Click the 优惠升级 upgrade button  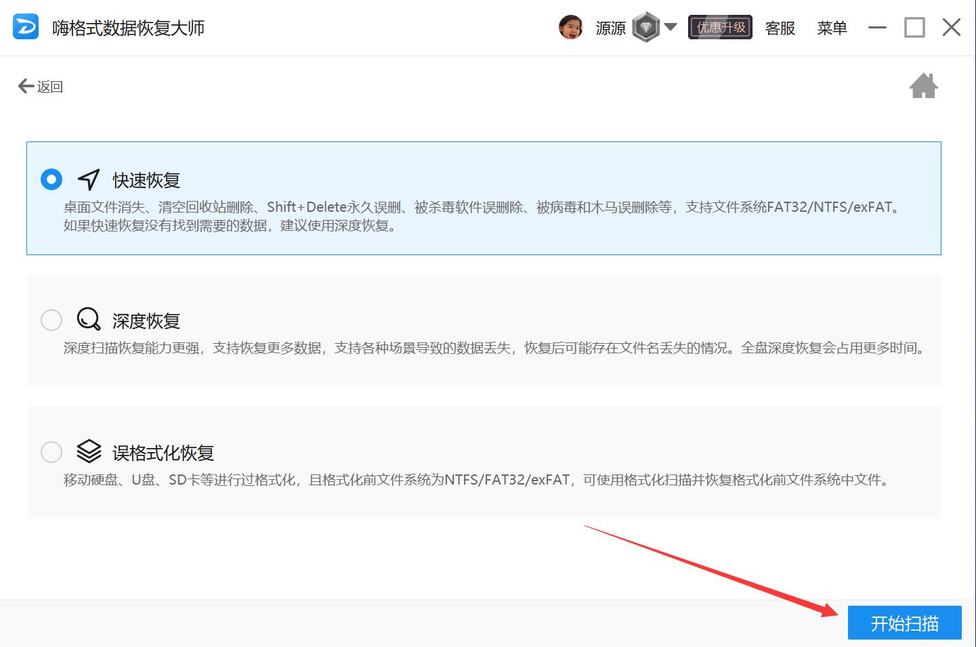(x=721, y=28)
